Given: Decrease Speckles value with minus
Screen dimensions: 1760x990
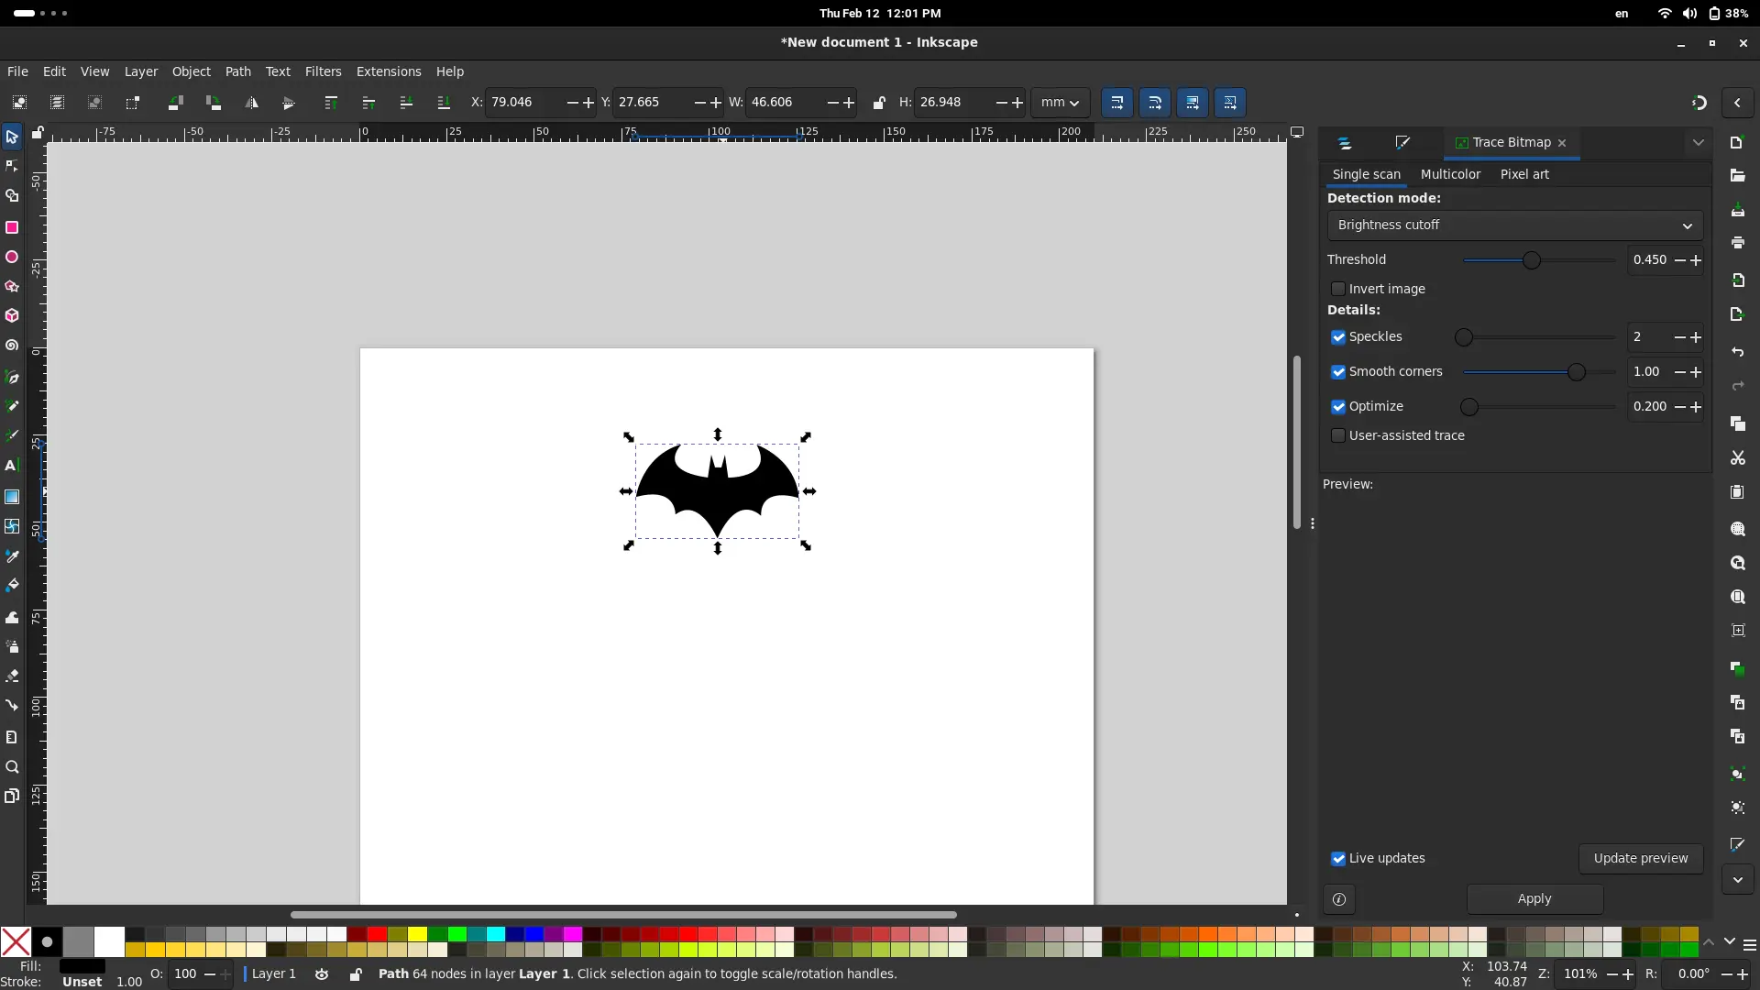Looking at the screenshot, I should tap(1679, 337).
